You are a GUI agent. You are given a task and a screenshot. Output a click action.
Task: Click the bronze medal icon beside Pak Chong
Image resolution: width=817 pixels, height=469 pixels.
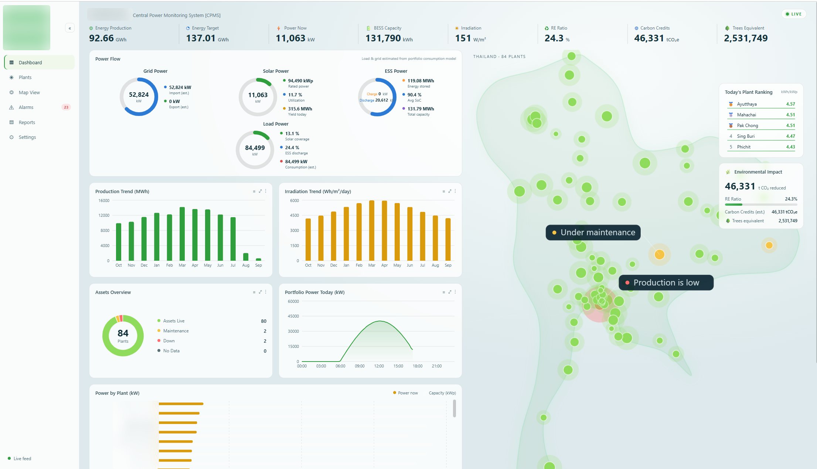coord(731,126)
